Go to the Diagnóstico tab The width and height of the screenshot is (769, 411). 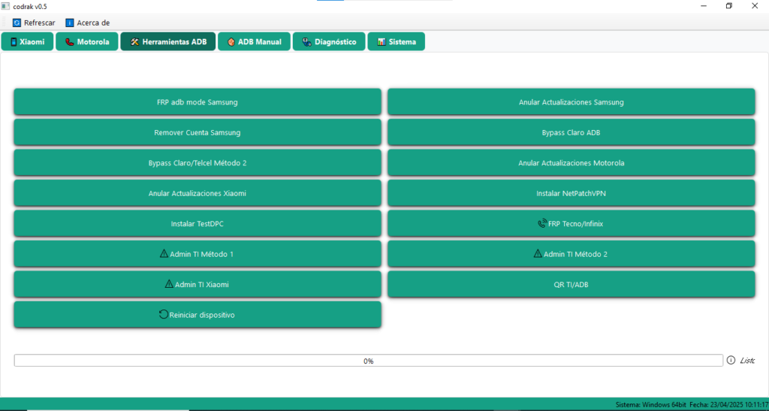(x=329, y=42)
